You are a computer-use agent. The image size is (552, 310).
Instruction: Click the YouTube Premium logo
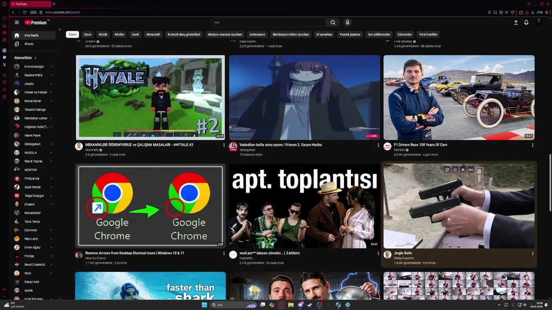(x=35, y=22)
